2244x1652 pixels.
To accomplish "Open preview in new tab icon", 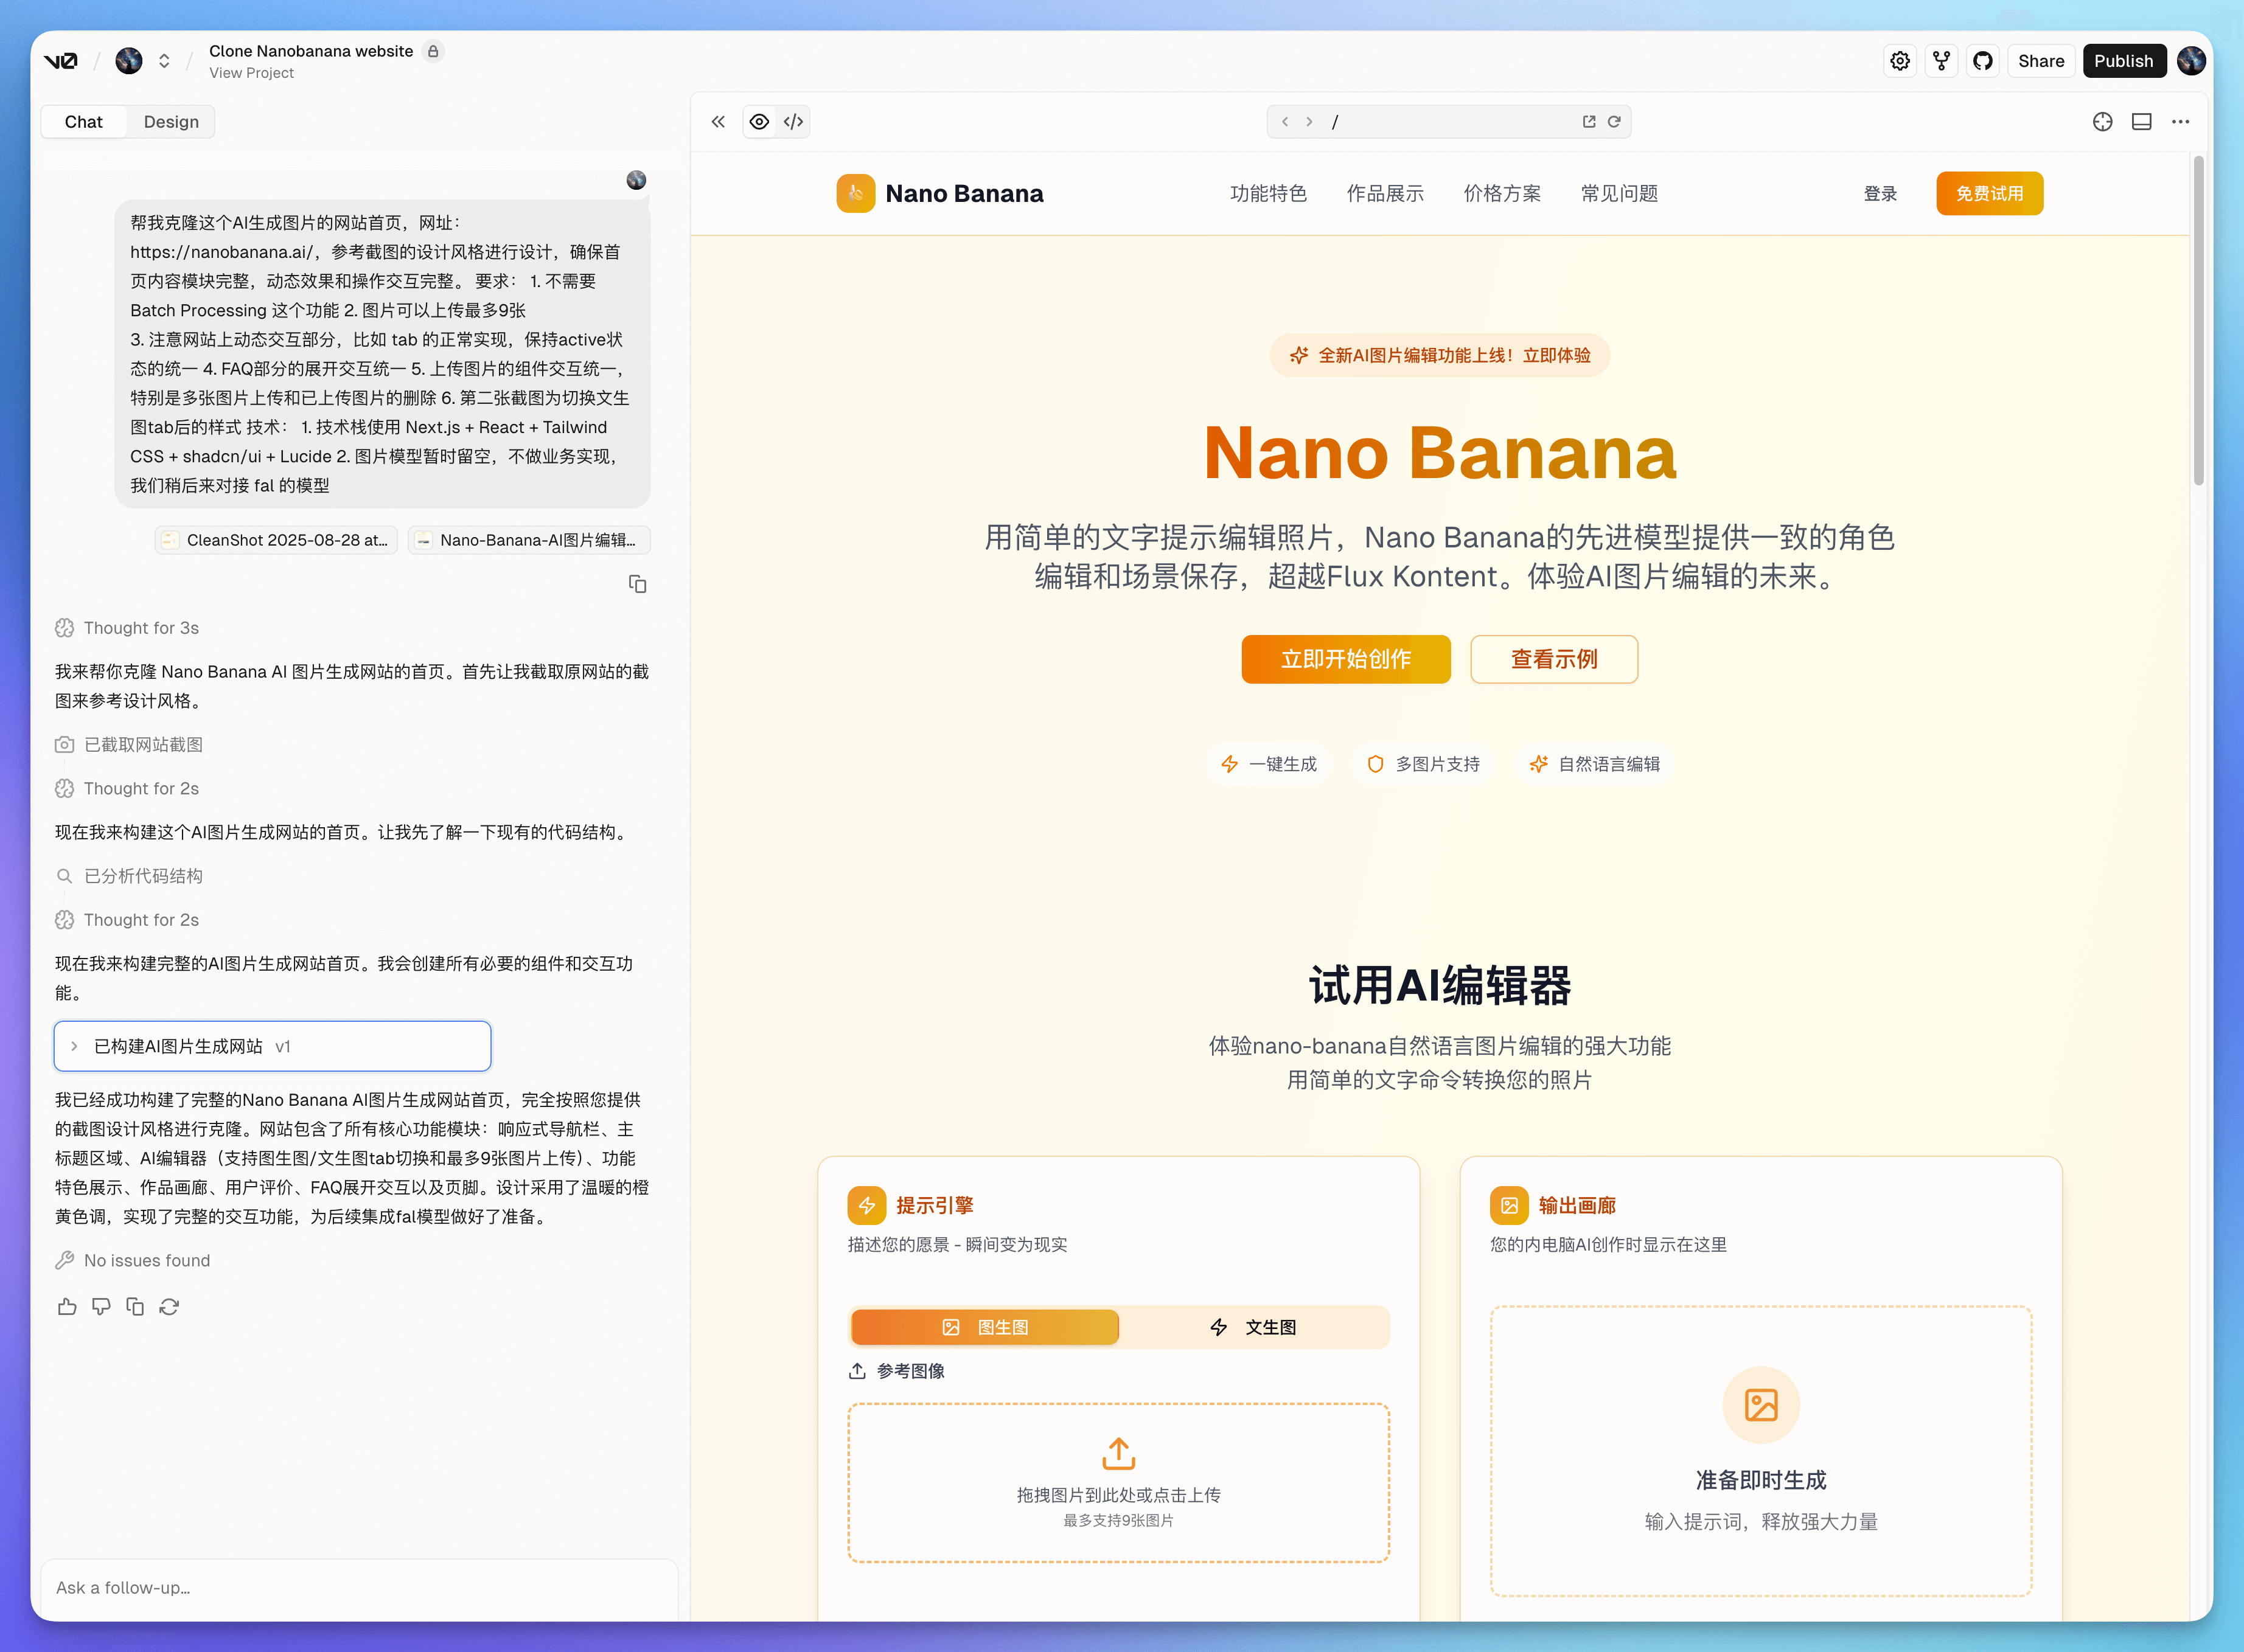I will click(1589, 121).
